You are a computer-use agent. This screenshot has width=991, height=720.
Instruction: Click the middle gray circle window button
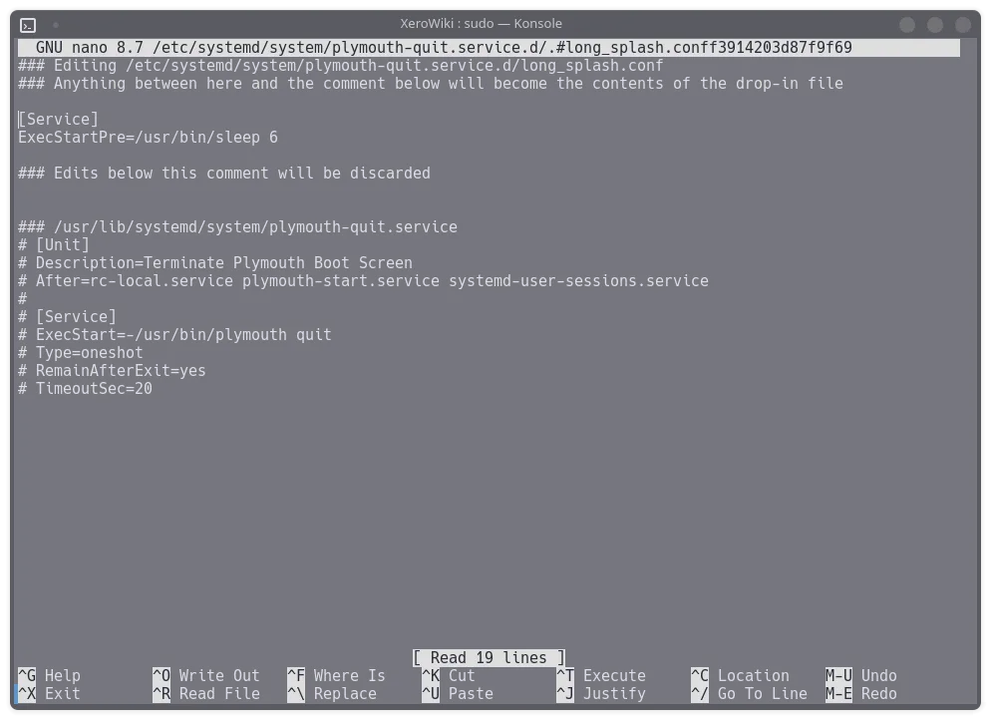pos(935,25)
